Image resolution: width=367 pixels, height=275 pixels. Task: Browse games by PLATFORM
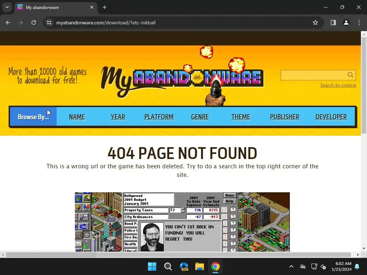159,117
